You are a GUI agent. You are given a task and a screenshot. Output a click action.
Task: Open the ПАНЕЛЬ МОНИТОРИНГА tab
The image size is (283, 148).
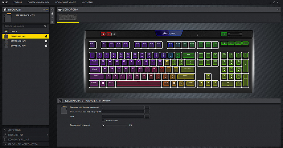tap(38, 2)
